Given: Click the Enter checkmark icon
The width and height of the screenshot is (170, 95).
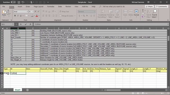Looking at the screenshot, I should [25, 24].
